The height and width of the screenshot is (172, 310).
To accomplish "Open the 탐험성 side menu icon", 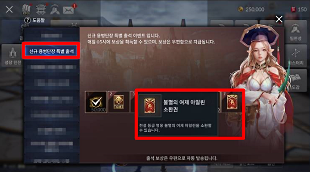I will point(295,32).
